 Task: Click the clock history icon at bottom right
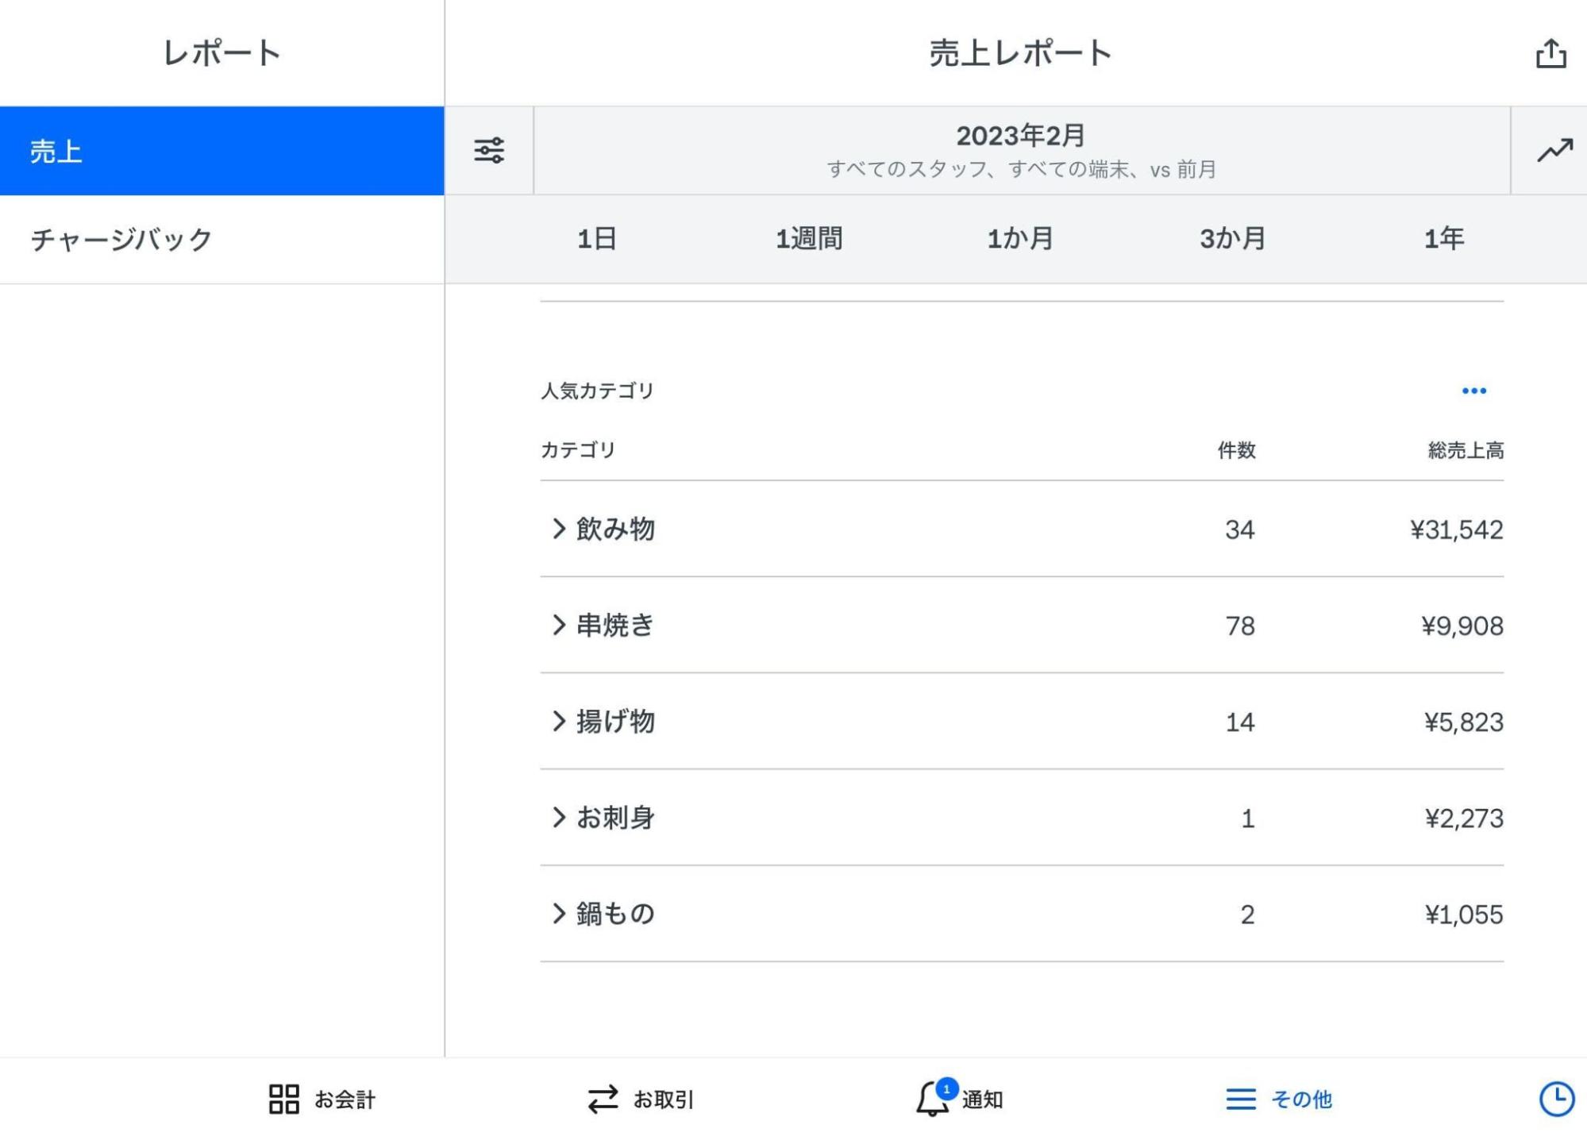point(1557,1100)
